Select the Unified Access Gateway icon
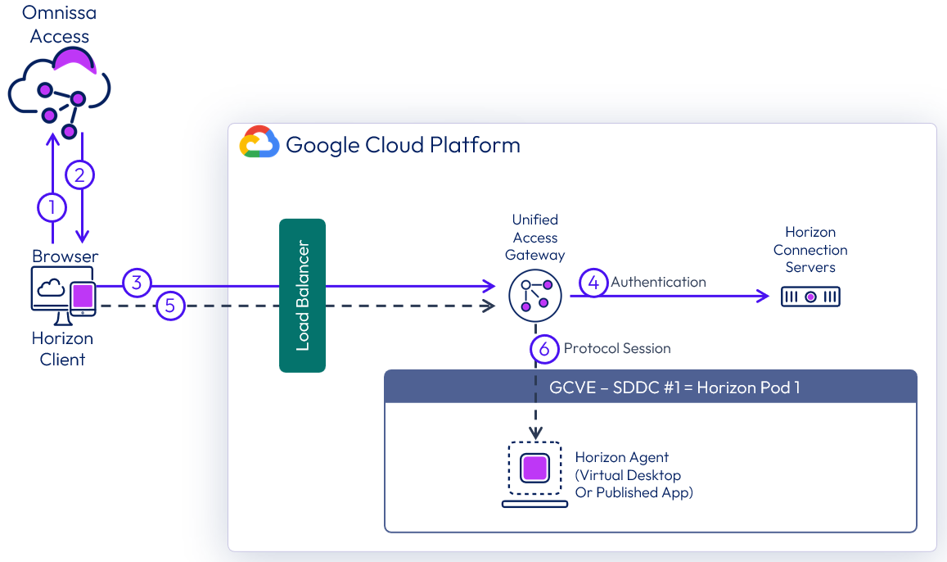947x562 pixels. (536, 296)
